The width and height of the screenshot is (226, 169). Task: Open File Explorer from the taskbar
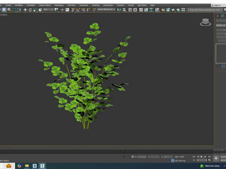coord(27,166)
